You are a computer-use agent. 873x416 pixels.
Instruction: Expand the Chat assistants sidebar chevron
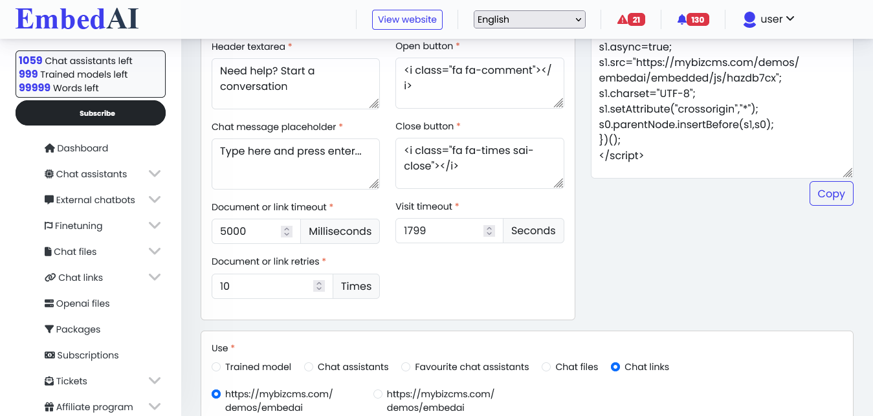(155, 173)
